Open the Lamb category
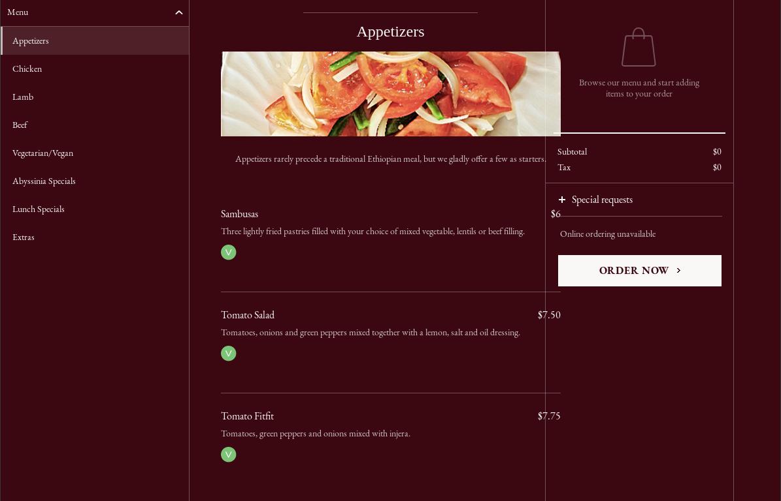781x501 pixels. click(x=23, y=97)
